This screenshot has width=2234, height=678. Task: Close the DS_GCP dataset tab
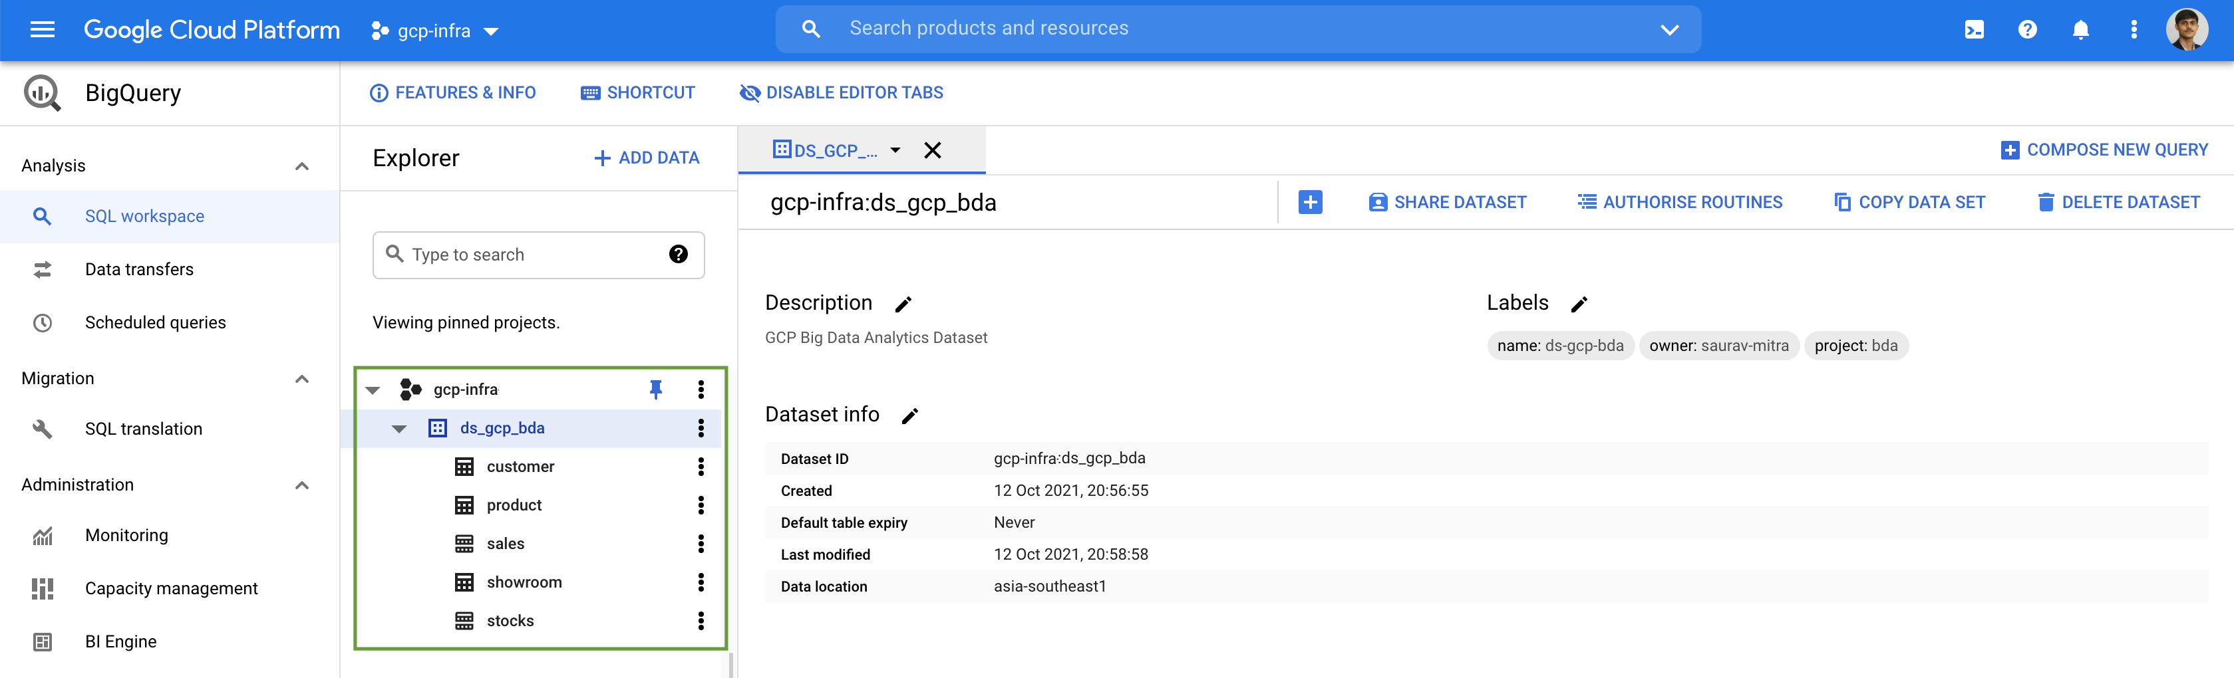932,151
